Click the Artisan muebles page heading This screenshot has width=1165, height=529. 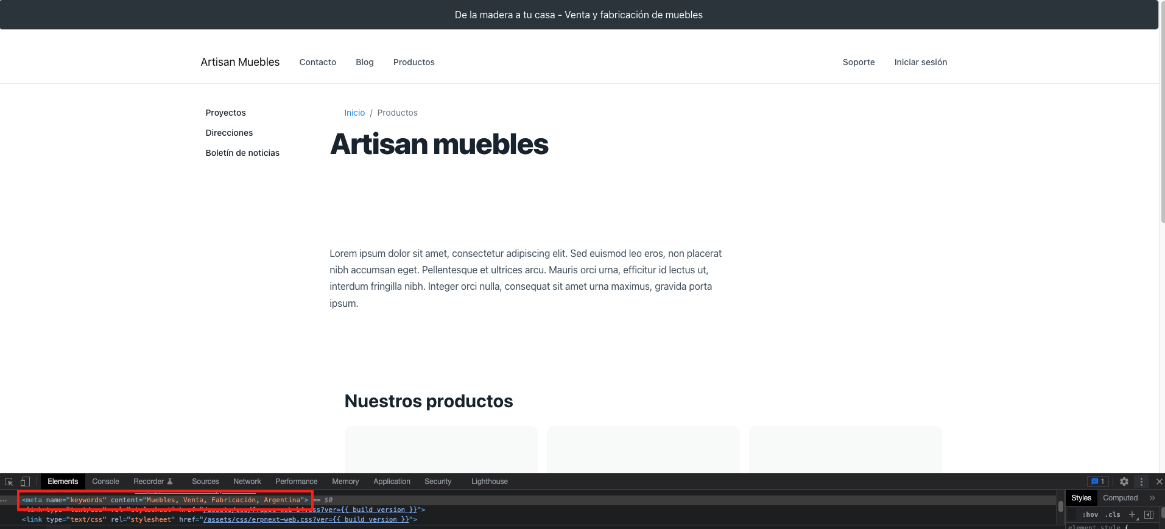tap(439, 144)
